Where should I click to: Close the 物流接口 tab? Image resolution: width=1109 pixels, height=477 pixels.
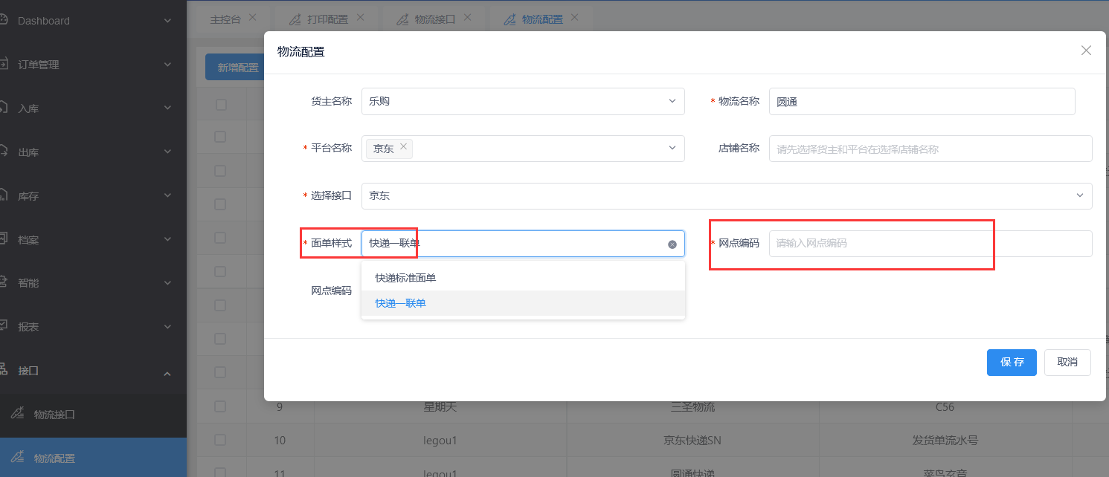pos(466,17)
